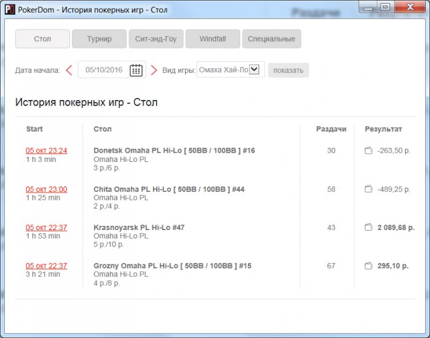Click wallet icon beside 295,10 р.
Viewport: 430px width, 338px height.
[x=369, y=266]
